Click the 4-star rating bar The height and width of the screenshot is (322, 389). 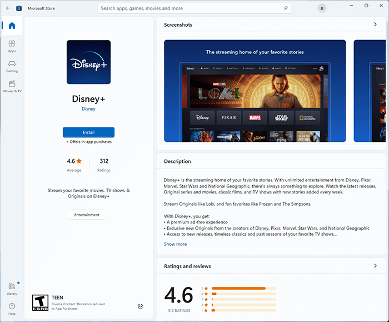point(243,294)
